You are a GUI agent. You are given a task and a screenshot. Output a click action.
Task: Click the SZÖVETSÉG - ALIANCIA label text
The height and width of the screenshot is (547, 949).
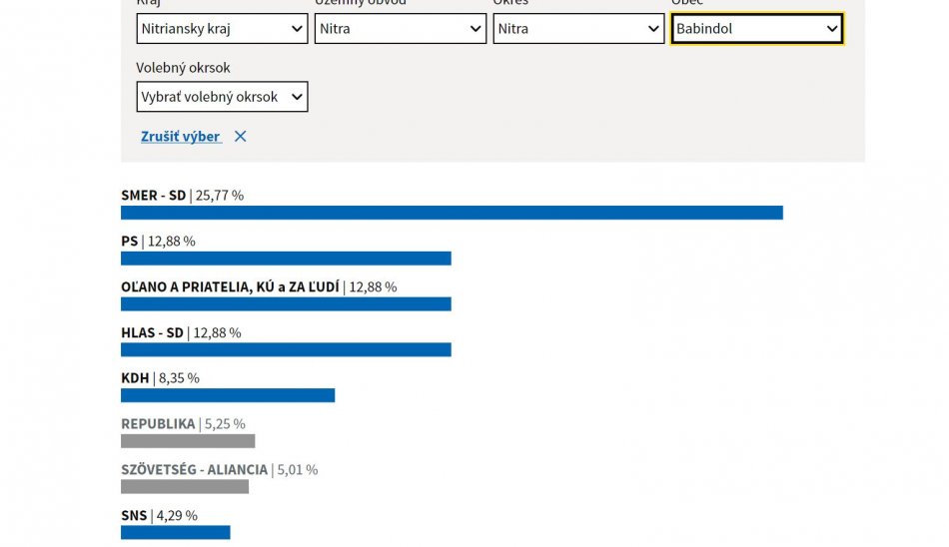[194, 470]
